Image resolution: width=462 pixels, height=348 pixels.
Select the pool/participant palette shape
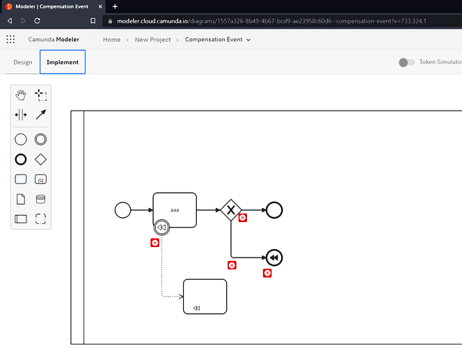tap(21, 219)
